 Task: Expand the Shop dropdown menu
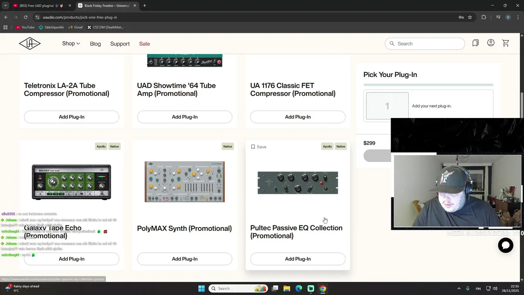click(71, 43)
